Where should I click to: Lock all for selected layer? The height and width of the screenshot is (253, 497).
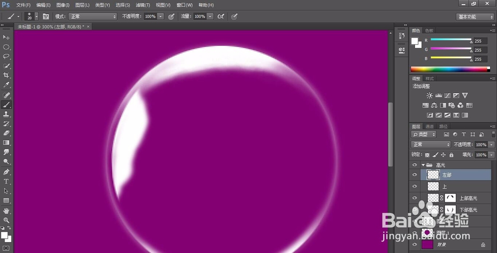coord(451,155)
